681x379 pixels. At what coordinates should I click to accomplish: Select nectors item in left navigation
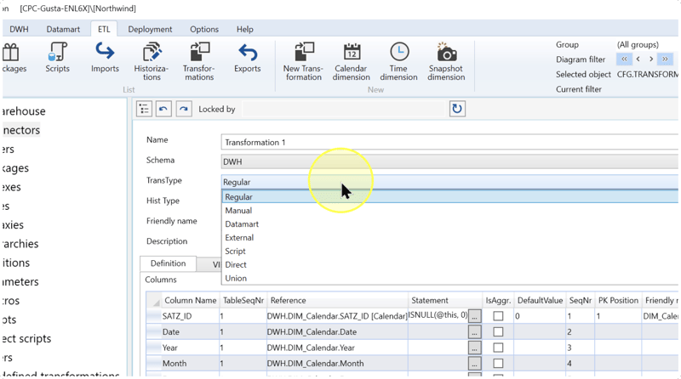pos(21,130)
